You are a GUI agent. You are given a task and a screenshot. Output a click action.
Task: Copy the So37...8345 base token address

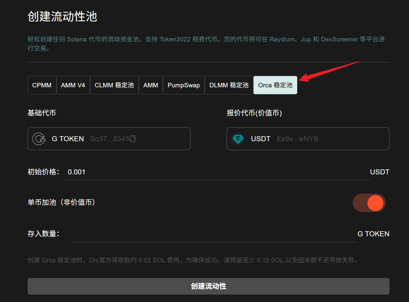(x=133, y=139)
